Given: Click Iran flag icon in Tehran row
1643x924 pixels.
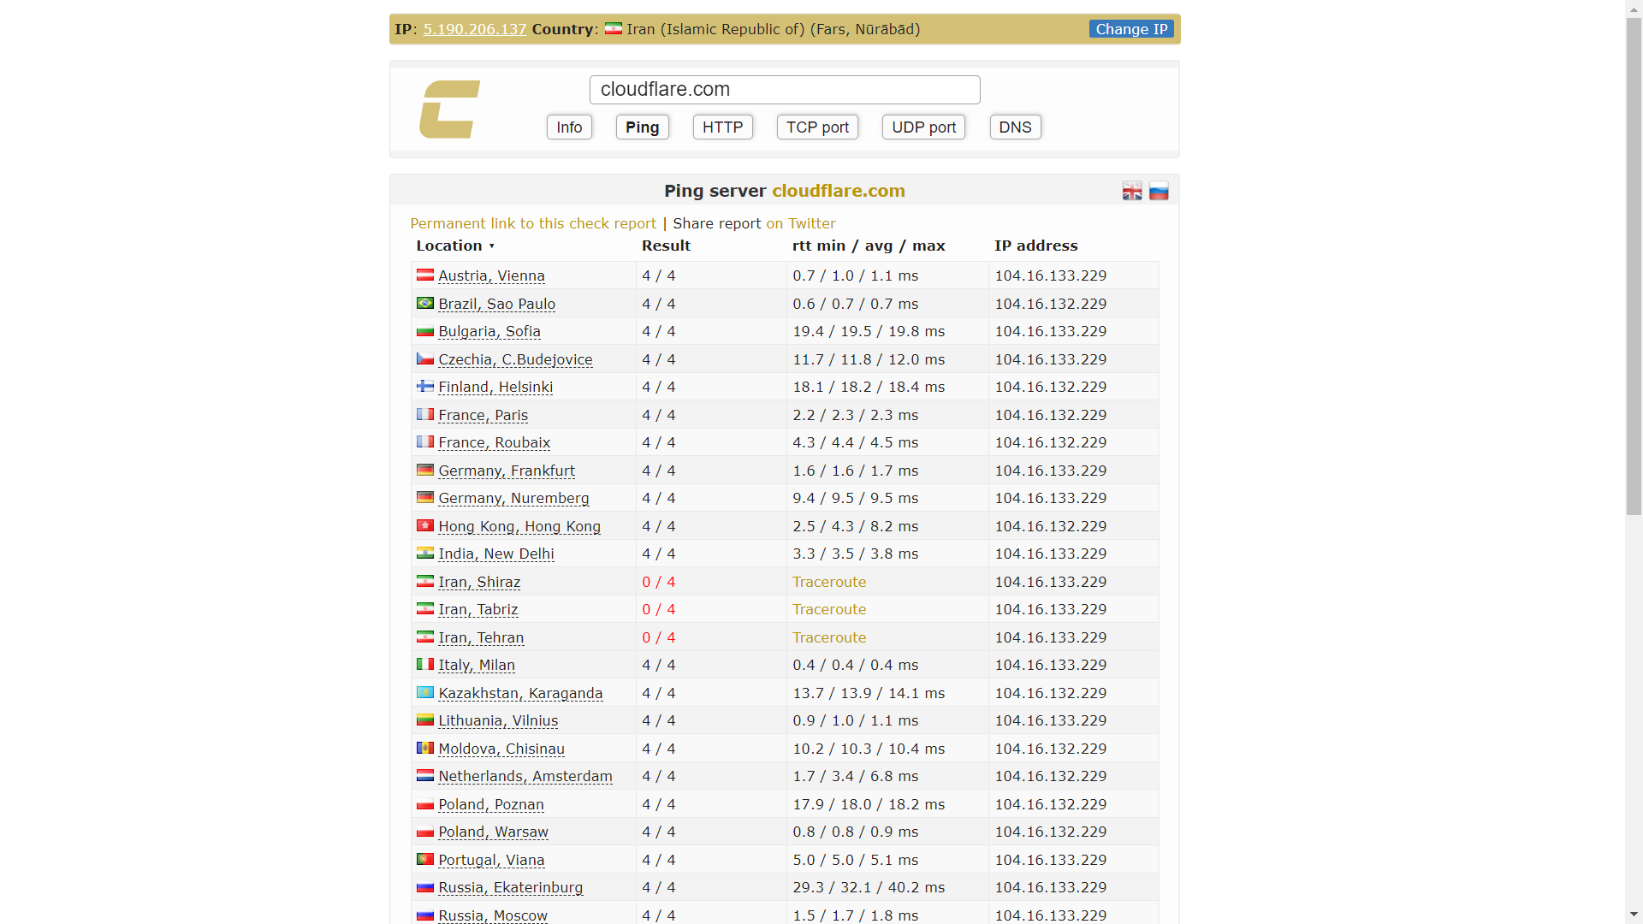Looking at the screenshot, I should (x=425, y=637).
